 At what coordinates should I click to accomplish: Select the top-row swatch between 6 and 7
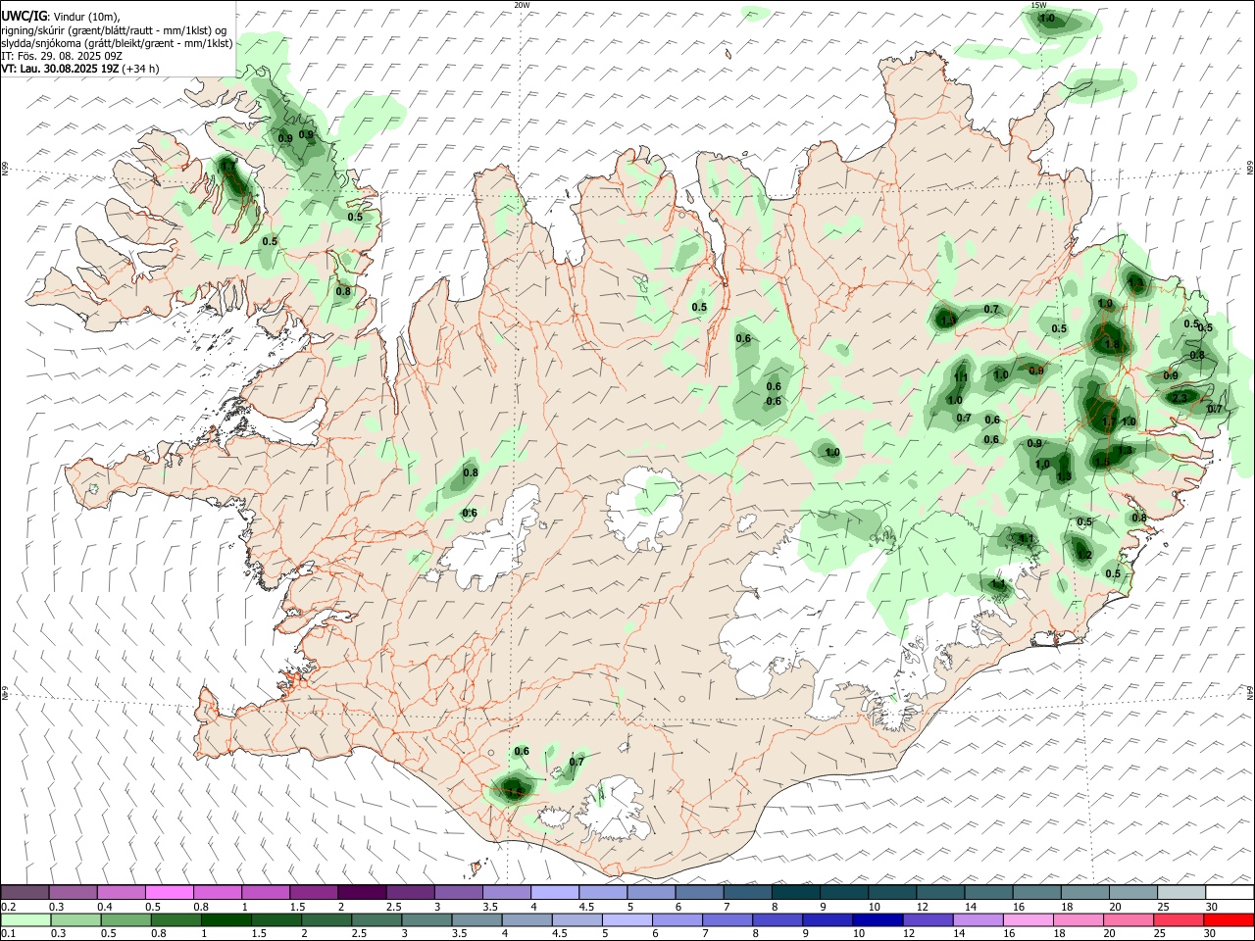point(699,892)
